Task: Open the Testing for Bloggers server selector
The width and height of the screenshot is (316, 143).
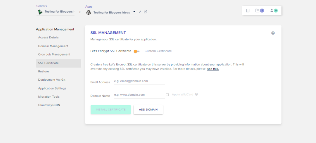Action: (55, 12)
